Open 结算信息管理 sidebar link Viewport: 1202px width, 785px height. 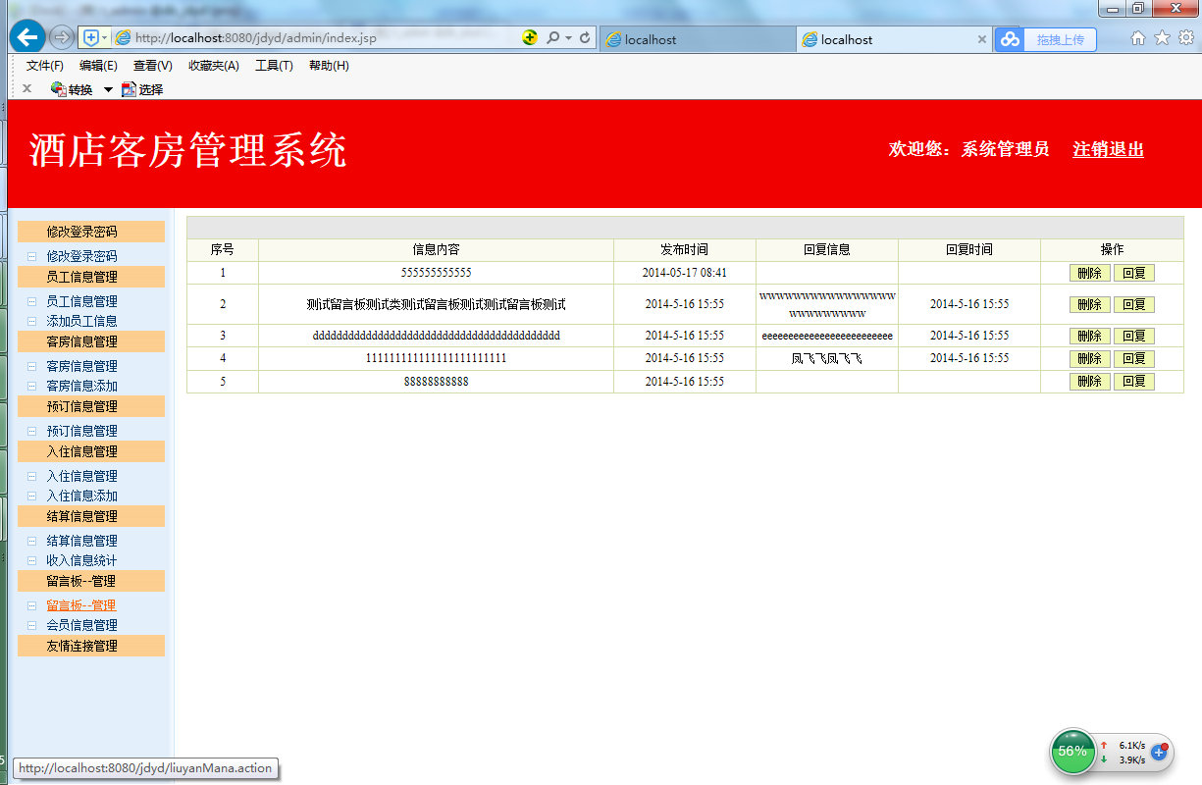coord(81,541)
